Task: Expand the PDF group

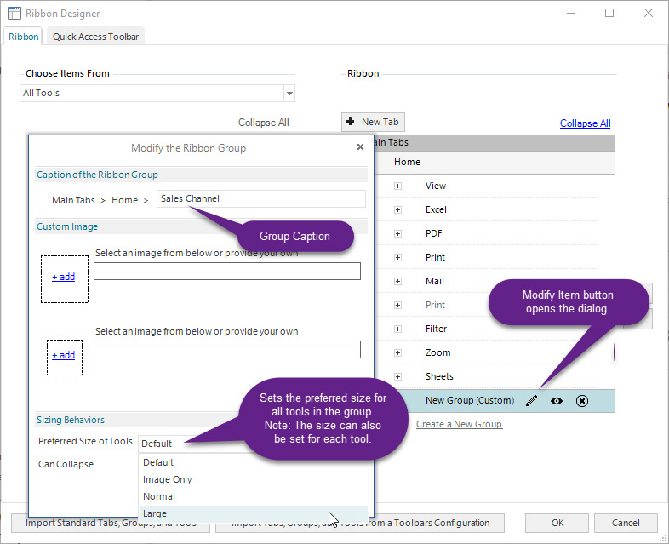Action: (x=397, y=234)
